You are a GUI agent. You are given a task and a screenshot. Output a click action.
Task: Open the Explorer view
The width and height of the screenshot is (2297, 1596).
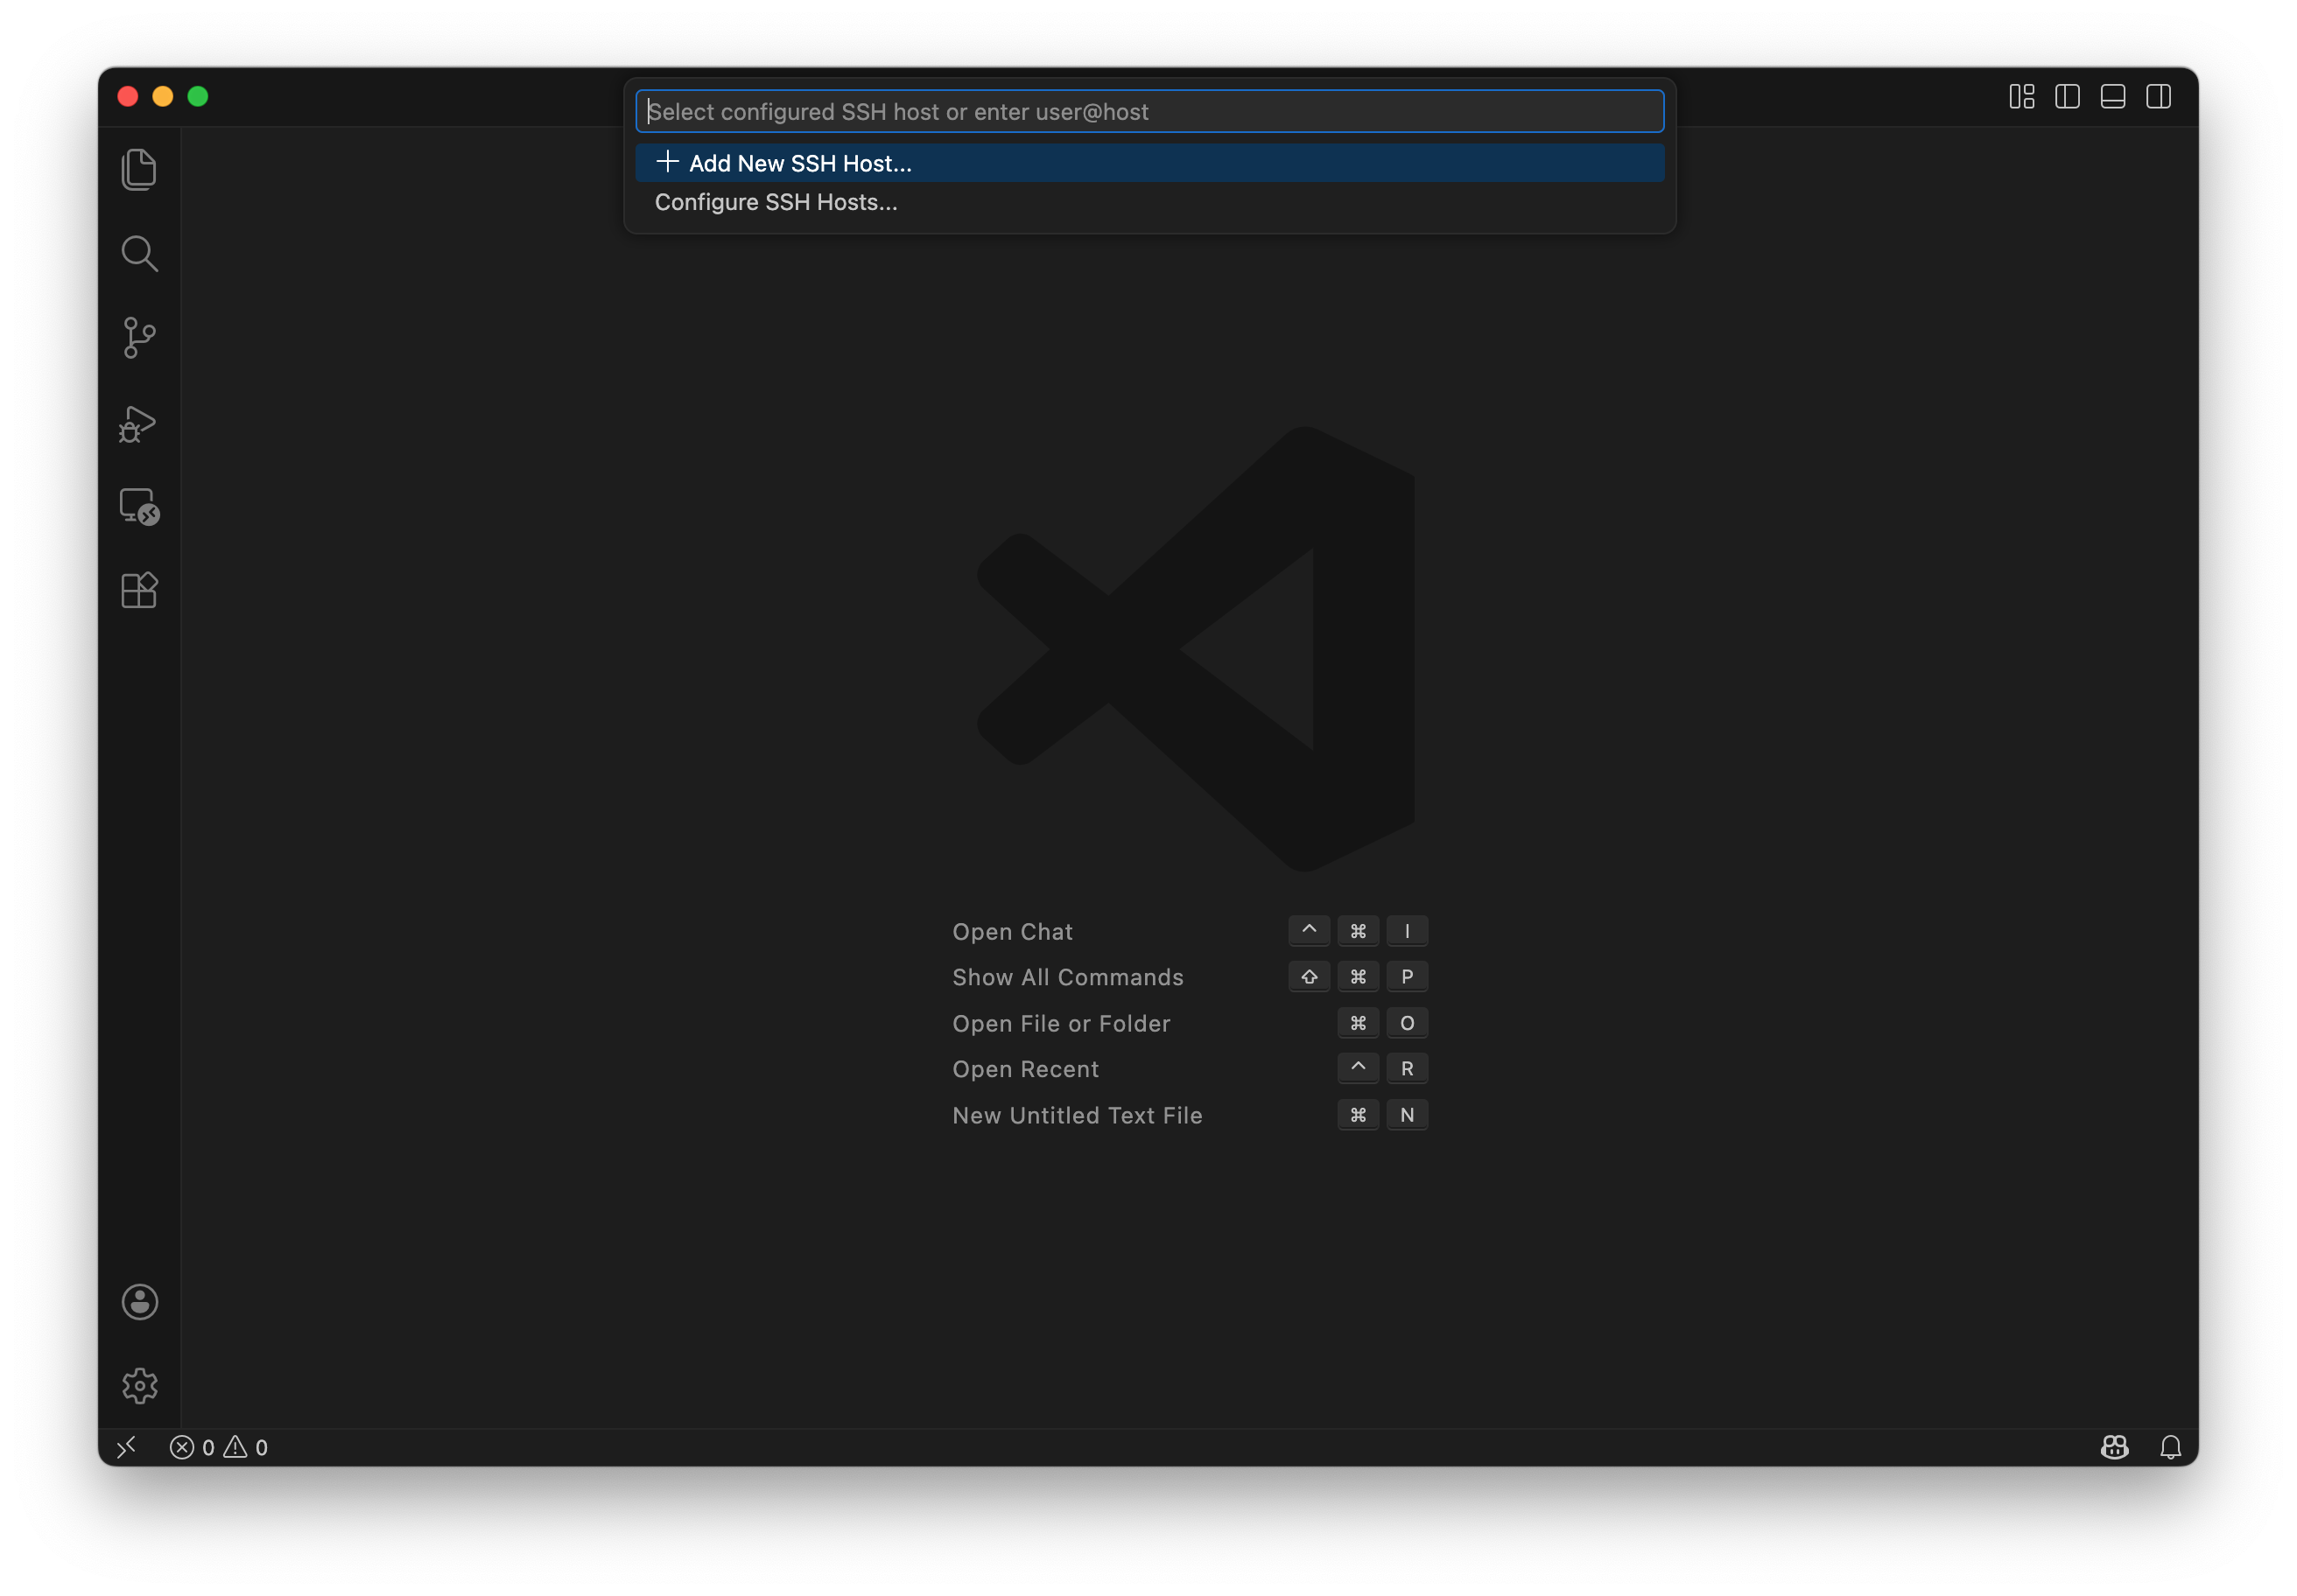139,168
